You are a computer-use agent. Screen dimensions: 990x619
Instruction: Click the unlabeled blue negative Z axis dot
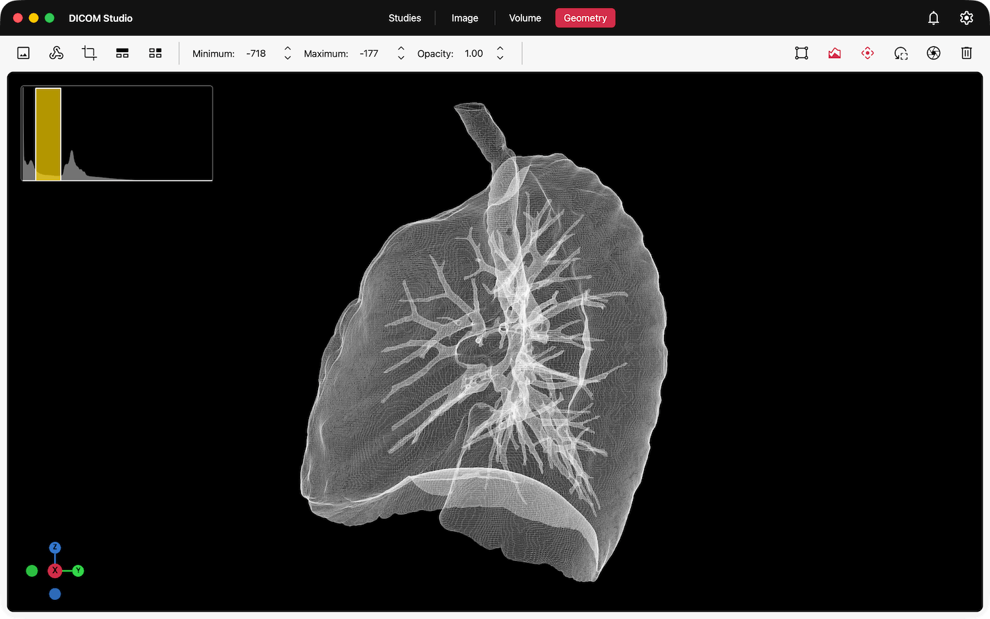pos(55,594)
